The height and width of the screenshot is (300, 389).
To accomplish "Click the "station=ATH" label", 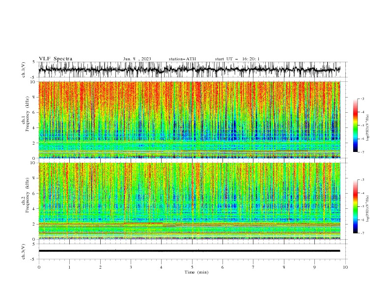I will coord(182,59).
